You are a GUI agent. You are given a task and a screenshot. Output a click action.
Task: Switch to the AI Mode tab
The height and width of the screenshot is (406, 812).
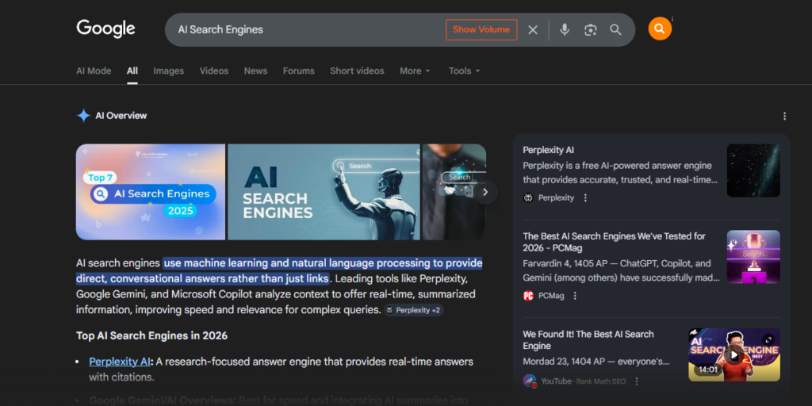(94, 71)
